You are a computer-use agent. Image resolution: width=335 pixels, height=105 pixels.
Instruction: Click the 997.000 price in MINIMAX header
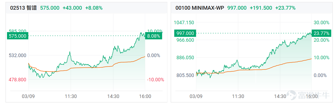(237, 8)
